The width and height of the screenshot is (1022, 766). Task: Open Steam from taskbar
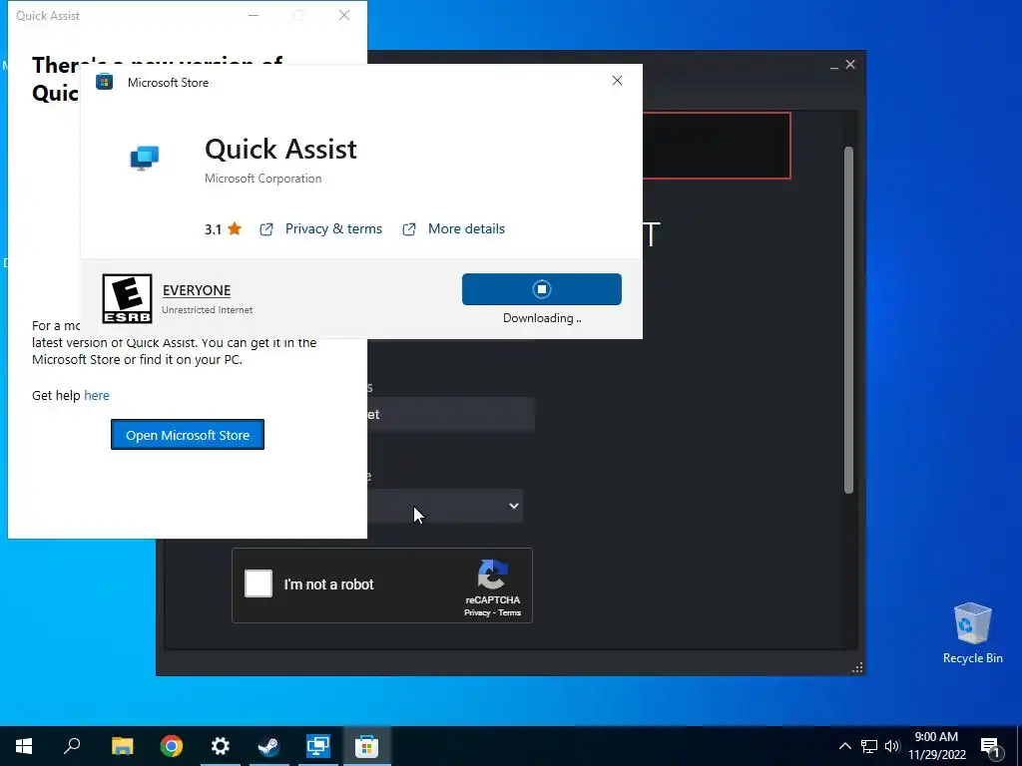(x=268, y=746)
